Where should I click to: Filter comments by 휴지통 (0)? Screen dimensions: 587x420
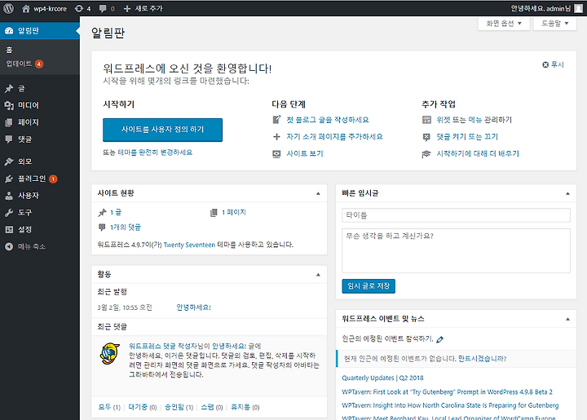(245, 407)
